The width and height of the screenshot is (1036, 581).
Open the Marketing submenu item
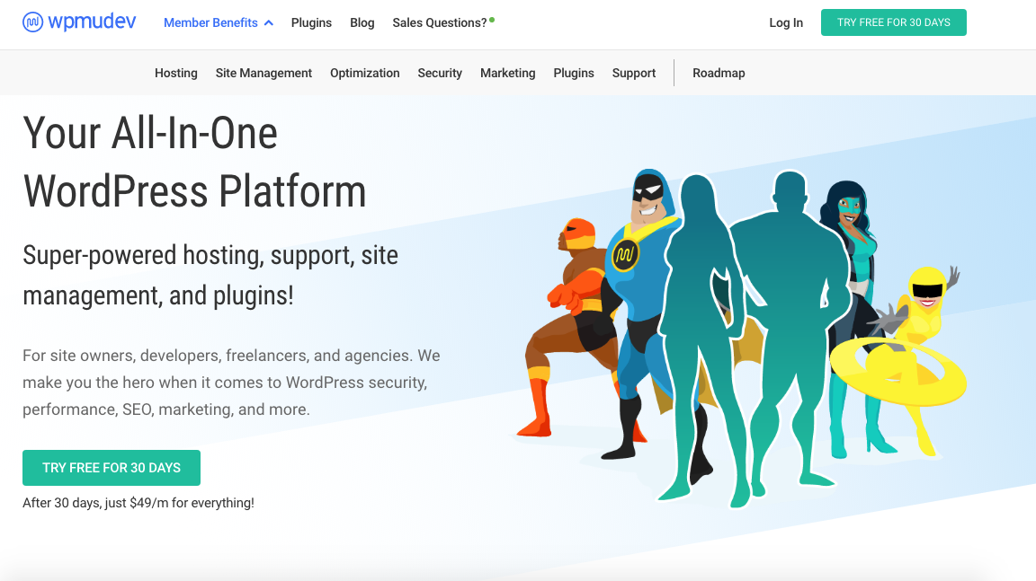507,73
